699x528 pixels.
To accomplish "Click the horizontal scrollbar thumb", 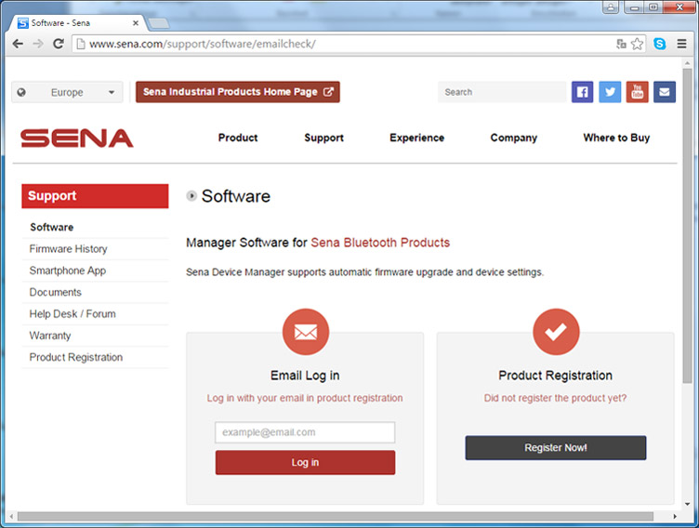I will pos(336,517).
